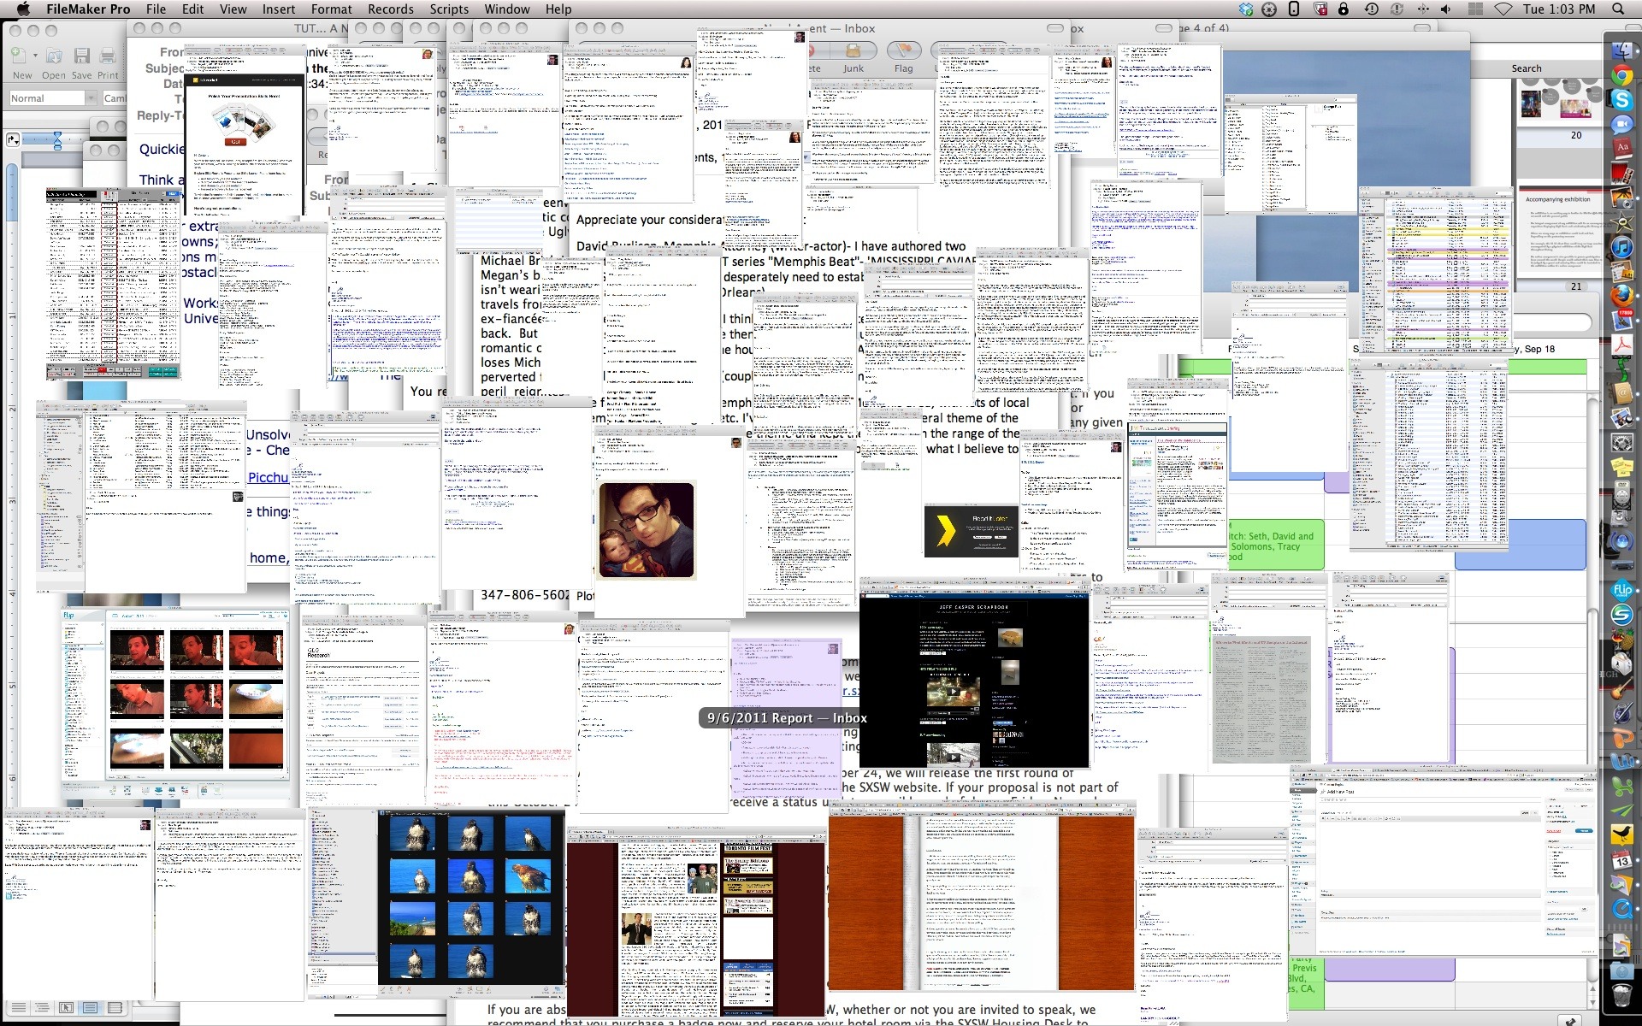Viewport: 1642px width, 1026px height.
Task: Click the Print toolbar icon
Action: pos(108,56)
